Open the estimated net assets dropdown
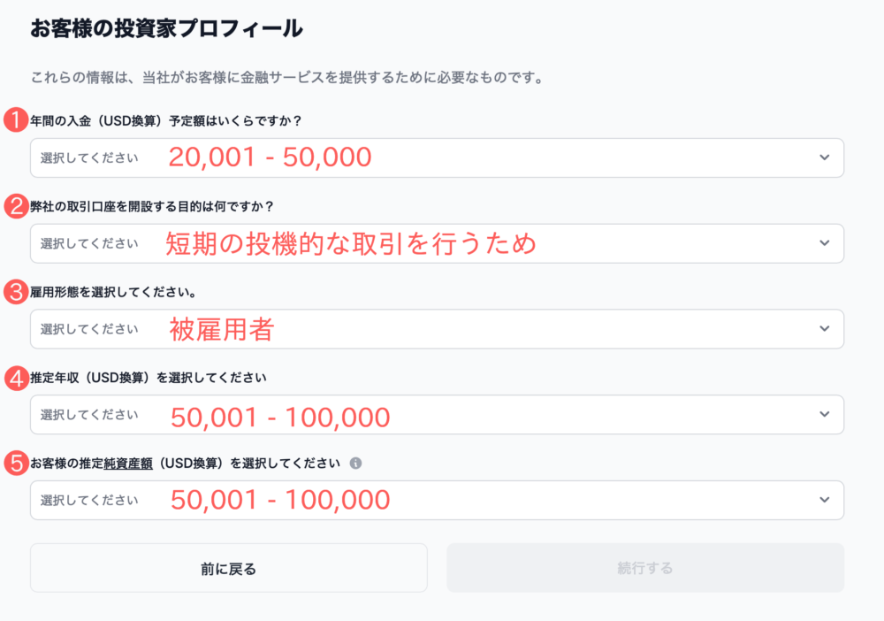884x621 pixels. tap(437, 501)
